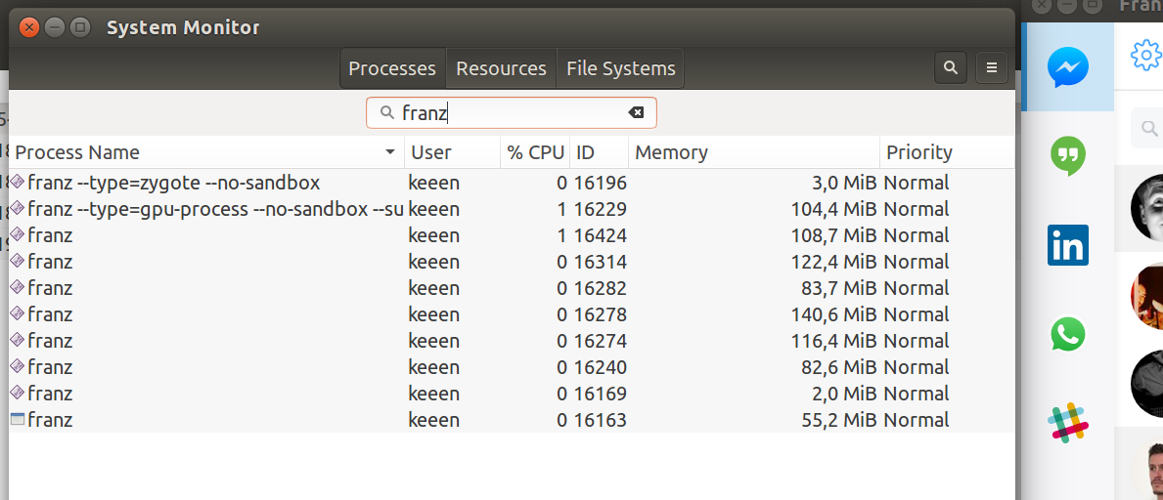The width and height of the screenshot is (1163, 500).
Task: Click the 104,4 MiB memory value
Action: pyautogui.click(x=833, y=209)
